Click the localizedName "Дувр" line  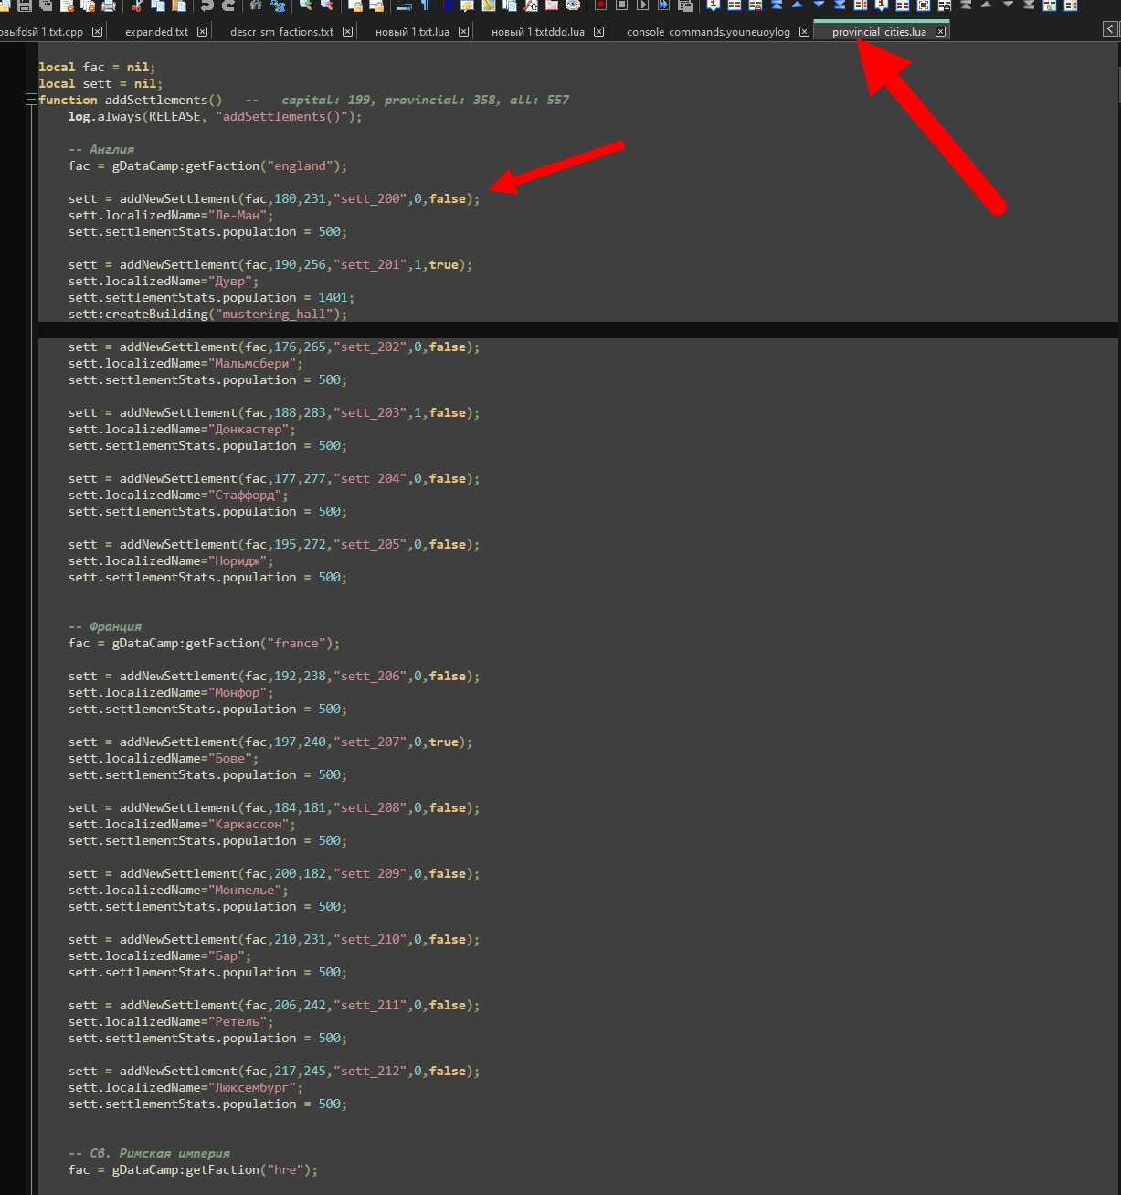coord(164,282)
